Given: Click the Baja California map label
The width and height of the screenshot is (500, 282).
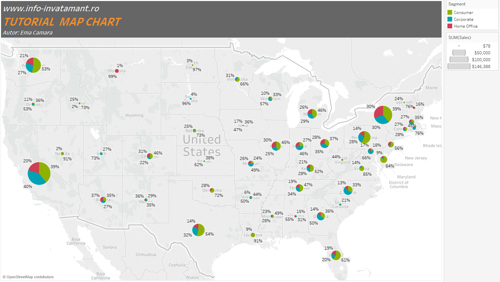Looking at the screenshot, I should click(x=76, y=241).
